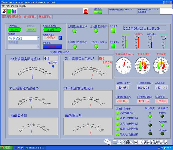Click the 上线圈工作指示 green LED
Screen dimensions: 173x150
click(96, 31)
